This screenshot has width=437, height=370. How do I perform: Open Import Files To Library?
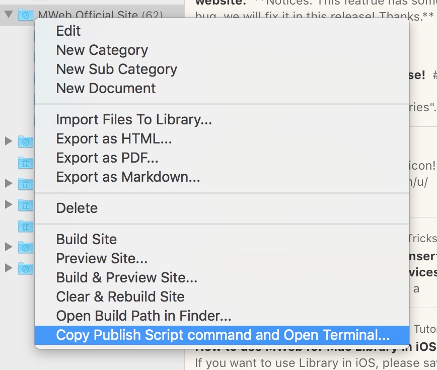click(134, 119)
